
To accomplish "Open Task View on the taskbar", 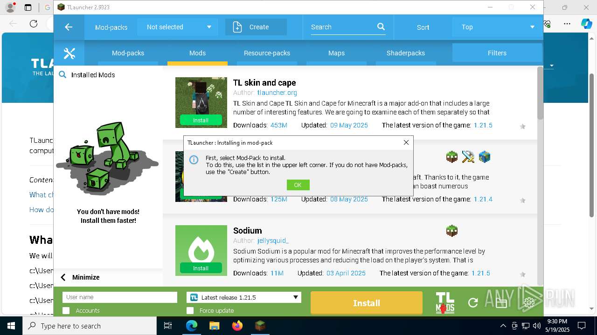I will (x=168, y=326).
